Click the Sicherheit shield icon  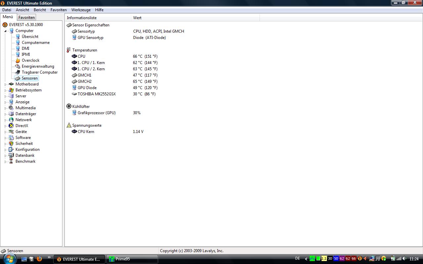[x=11, y=144]
